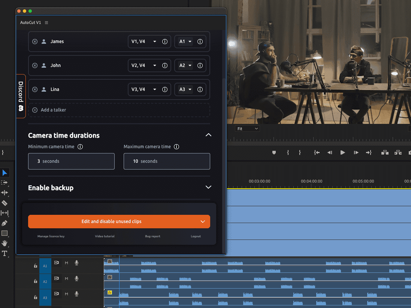The image size is (411, 308).
Task: Mute audio track A1
Action: click(67, 263)
